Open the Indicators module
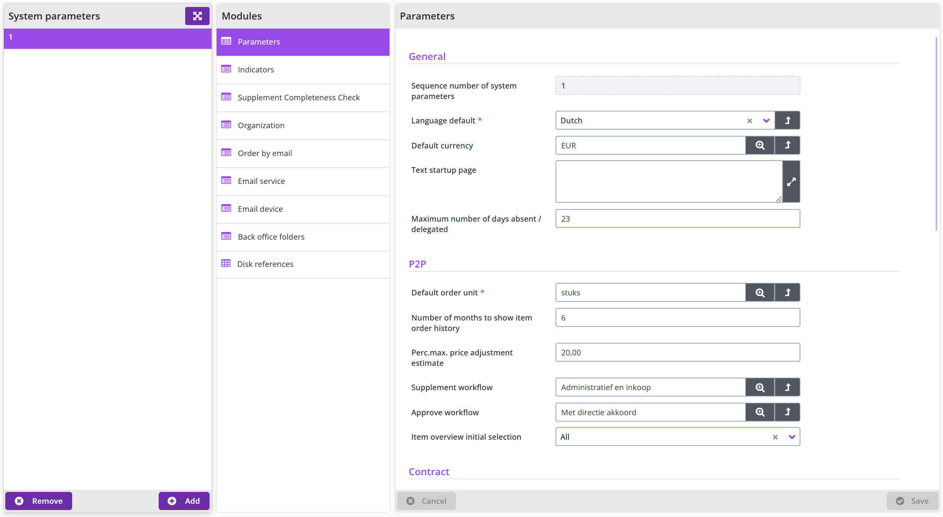 click(303, 69)
